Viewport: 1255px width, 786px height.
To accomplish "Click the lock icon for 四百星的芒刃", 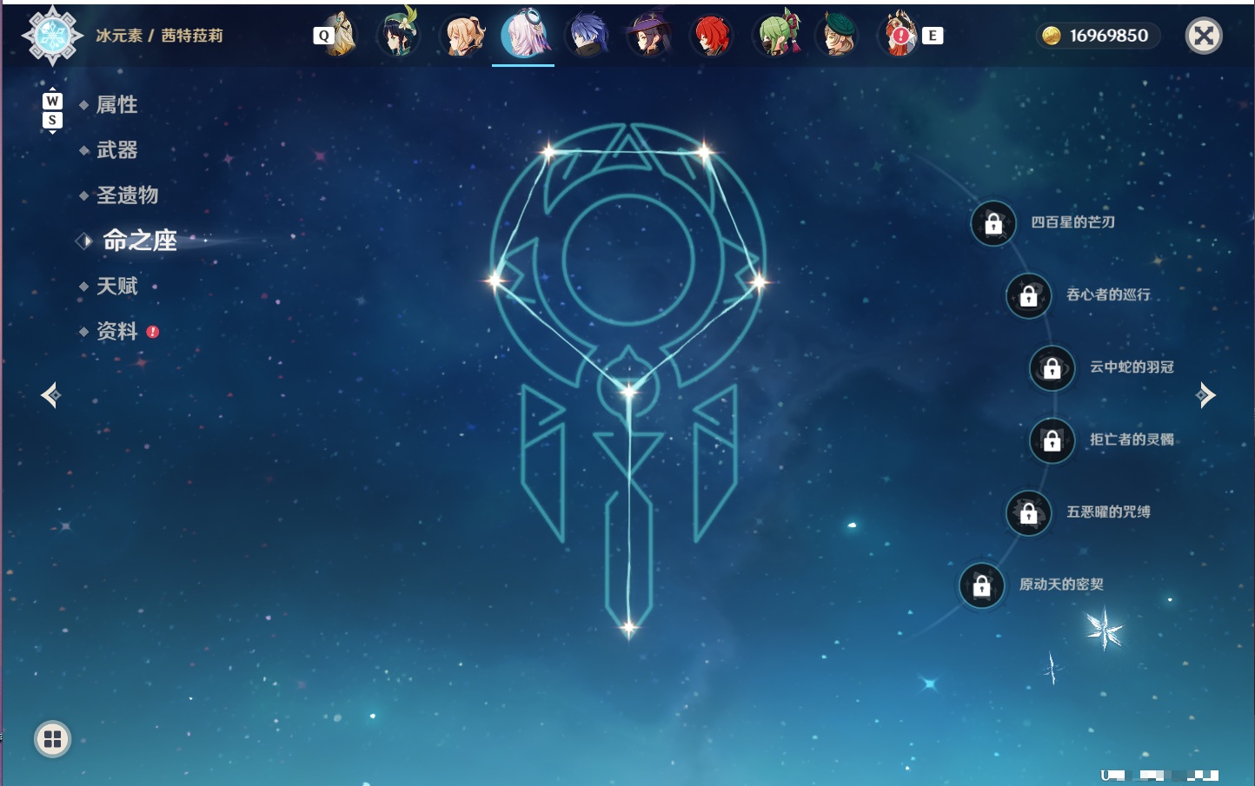I will coord(993,223).
